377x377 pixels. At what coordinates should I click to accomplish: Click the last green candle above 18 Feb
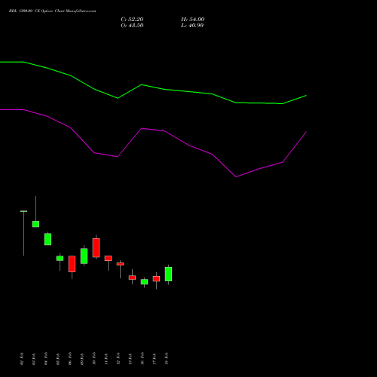pos(168,274)
